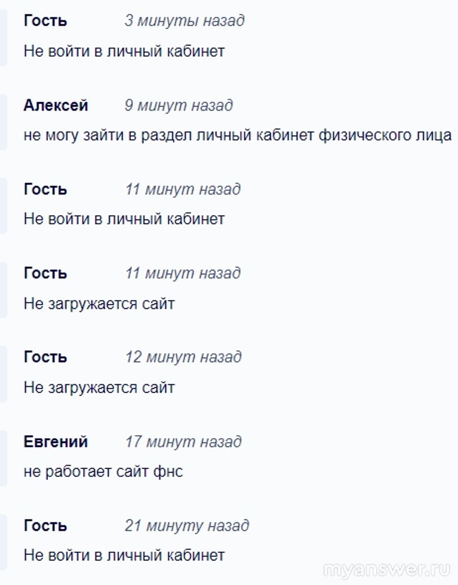The width and height of the screenshot is (458, 585).
Task: Select "Не войти в личный кабинет" posted 11 минут назад
Action: (124, 219)
